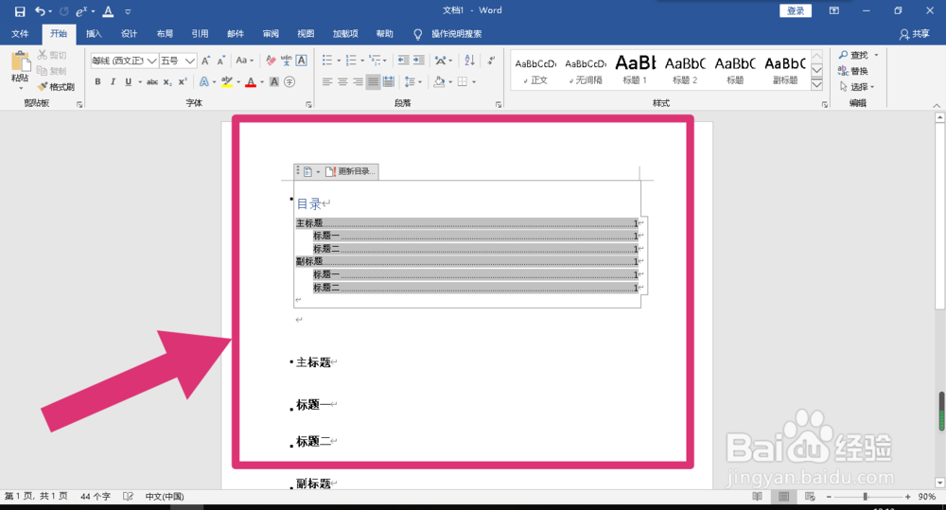The width and height of the screenshot is (946, 510).
Task: Open line spacing dropdown
Action: click(x=412, y=81)
